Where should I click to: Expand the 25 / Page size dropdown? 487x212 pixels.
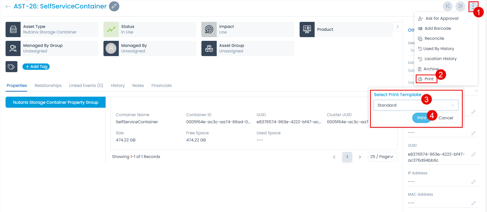click(x=382, y=157)
